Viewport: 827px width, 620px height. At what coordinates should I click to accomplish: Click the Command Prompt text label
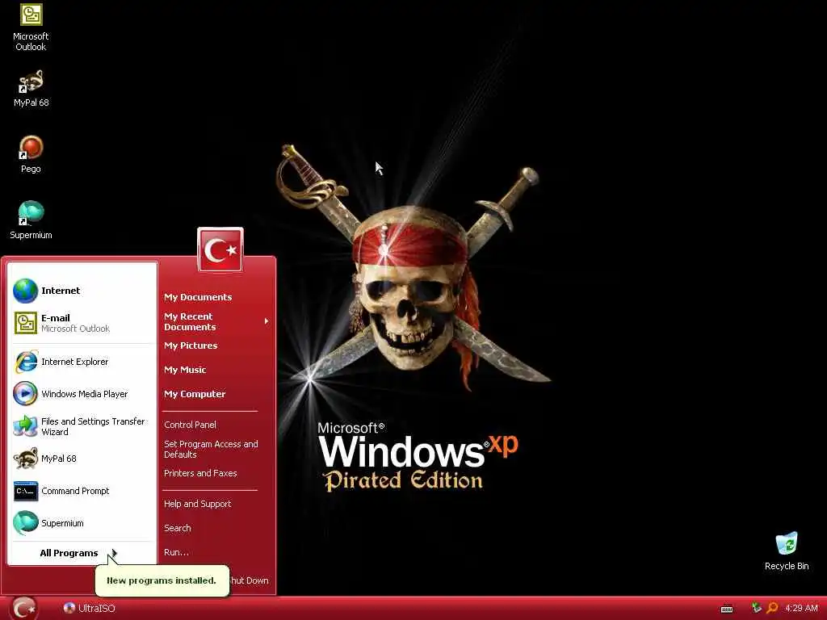pos(75,491)
